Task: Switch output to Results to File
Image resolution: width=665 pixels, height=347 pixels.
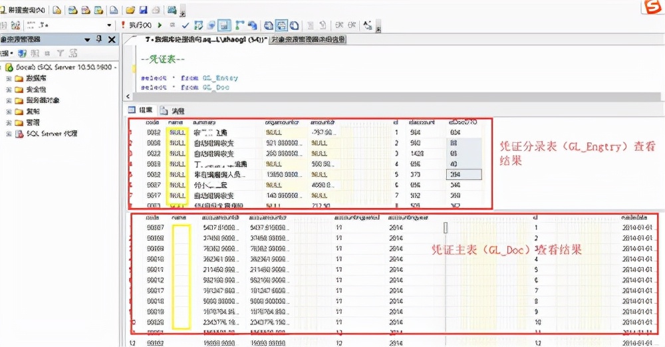Action: click(x=294, y=25)
